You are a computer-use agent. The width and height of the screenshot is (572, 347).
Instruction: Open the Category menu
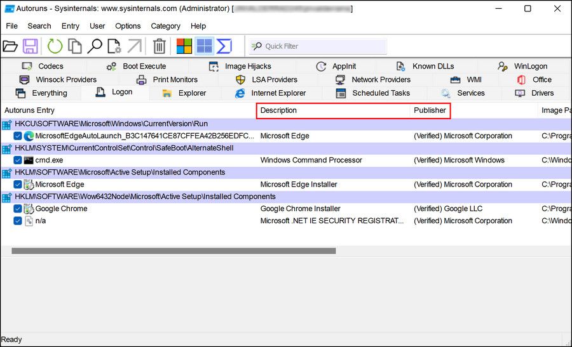pos(166,26)
